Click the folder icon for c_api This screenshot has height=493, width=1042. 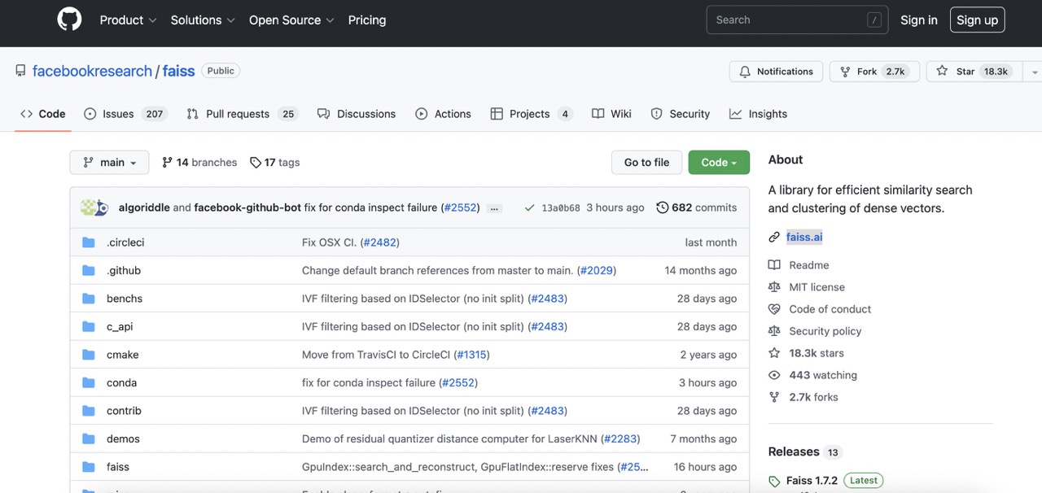(89, 326)
